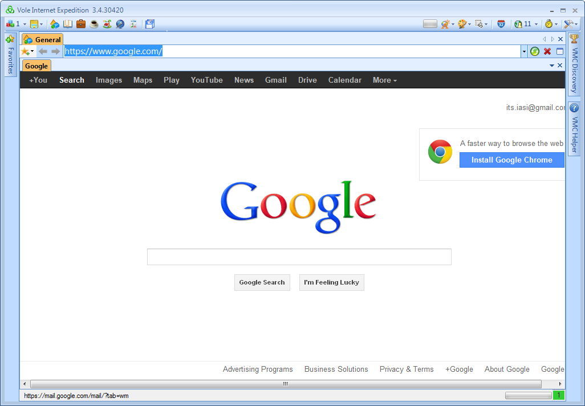Image resolution: width=585 pixels, height=406 pixels.
Task: Click the Google Search button
Action: (x=262, y=282)
